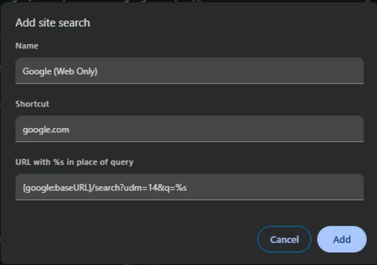Click the "google.com" text in the Shortcut field
This screenshot has height=265, width=377.
pyautogui.click(x=46, y=129)
